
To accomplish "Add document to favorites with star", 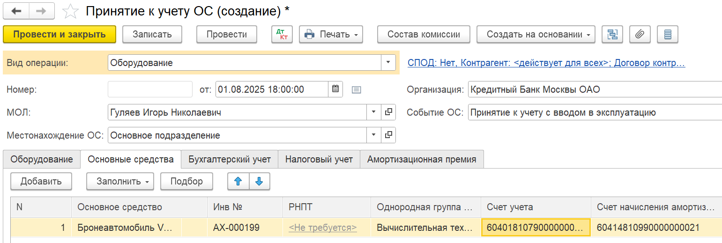I will coord(70,12).
